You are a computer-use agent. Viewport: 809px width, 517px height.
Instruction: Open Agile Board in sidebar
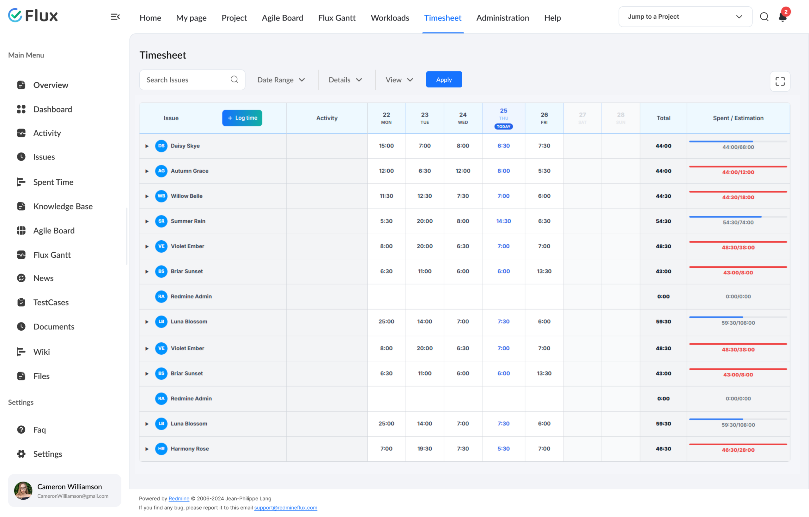coord(54,231)
